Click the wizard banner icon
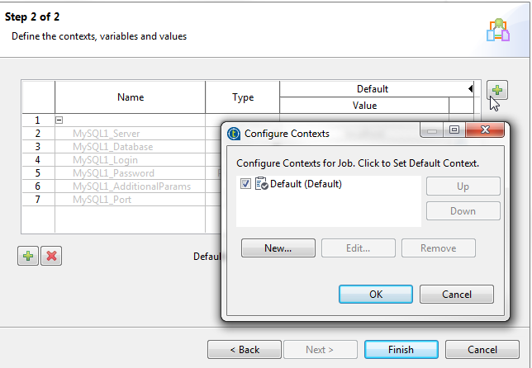 tap(497, 30)
